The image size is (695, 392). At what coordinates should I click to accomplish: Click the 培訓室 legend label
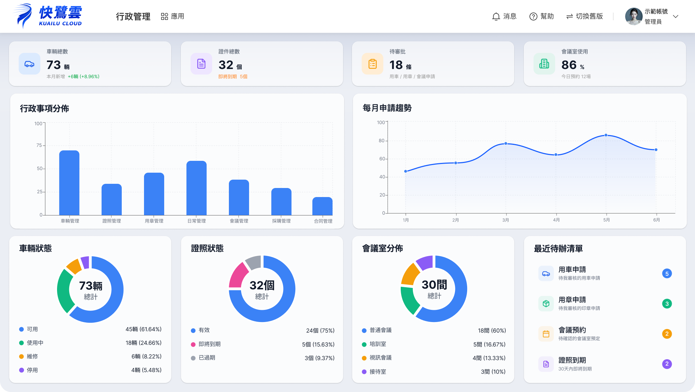point(378,344)
